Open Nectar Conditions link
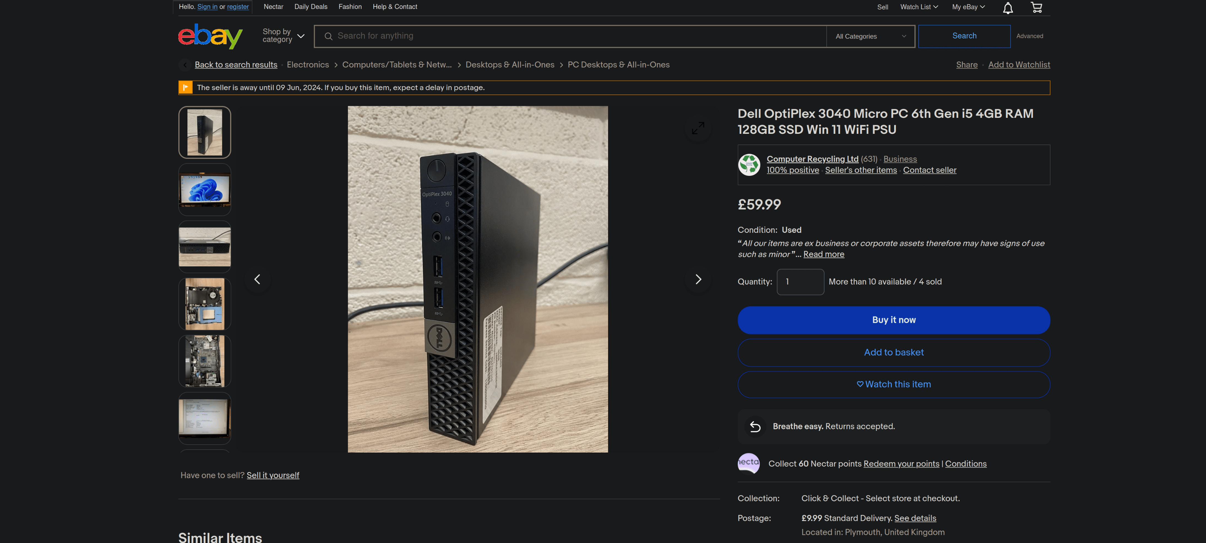This screenshot has height=543, width=1206. [x=965, y=464]
